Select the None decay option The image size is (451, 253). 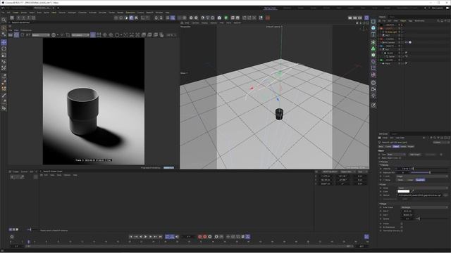[401, 180]
